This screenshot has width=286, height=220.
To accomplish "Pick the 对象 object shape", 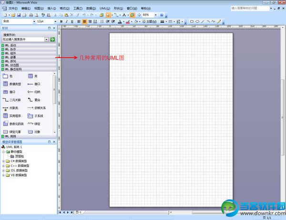I will coord(34,132).
